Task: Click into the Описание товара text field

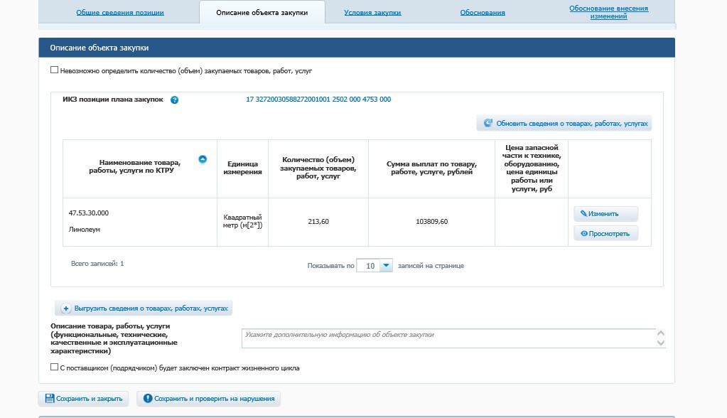Action: coord(448,338)
